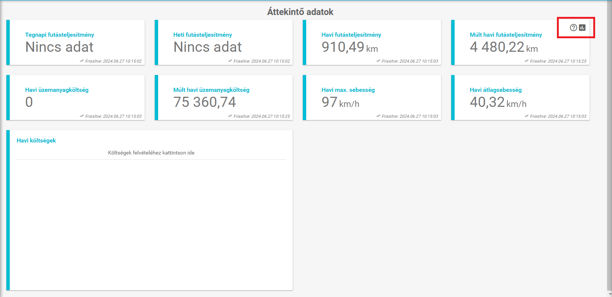Open the Tegnapi futásteljesítmény title
The image size is (612, 297).
click(x=60, y=34)
